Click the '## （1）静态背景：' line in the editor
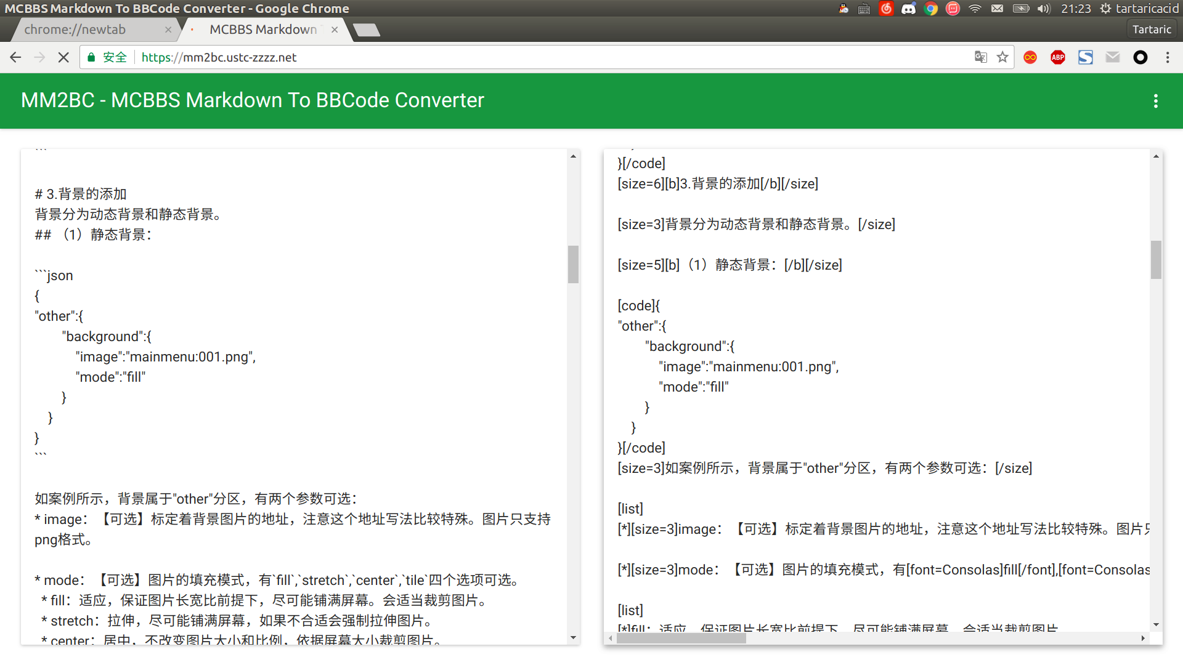 [94, 235]
